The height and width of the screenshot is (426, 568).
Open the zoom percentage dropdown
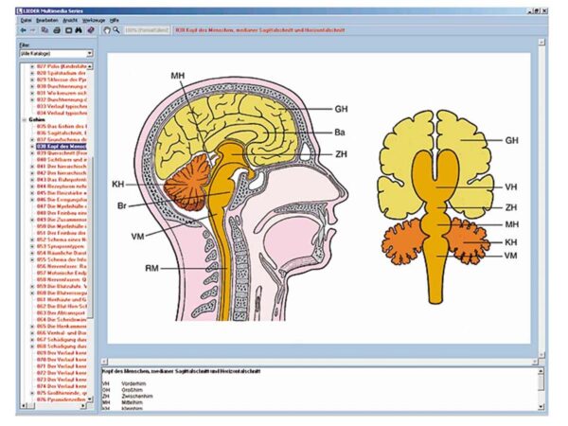147,30
